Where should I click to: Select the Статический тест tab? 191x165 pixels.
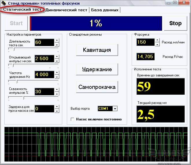coord(23,10)
